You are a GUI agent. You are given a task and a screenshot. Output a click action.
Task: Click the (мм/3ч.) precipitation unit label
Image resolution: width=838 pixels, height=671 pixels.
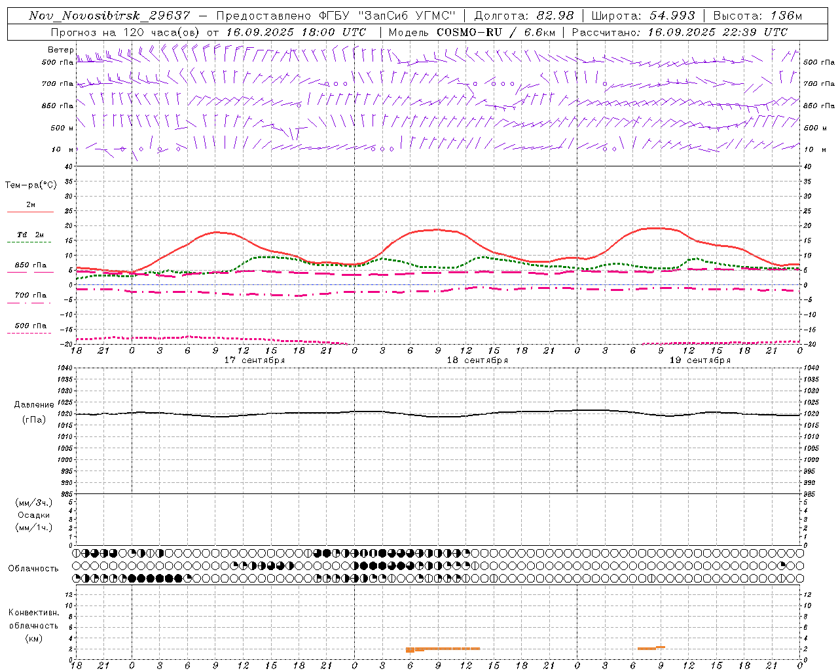point(34,503)
